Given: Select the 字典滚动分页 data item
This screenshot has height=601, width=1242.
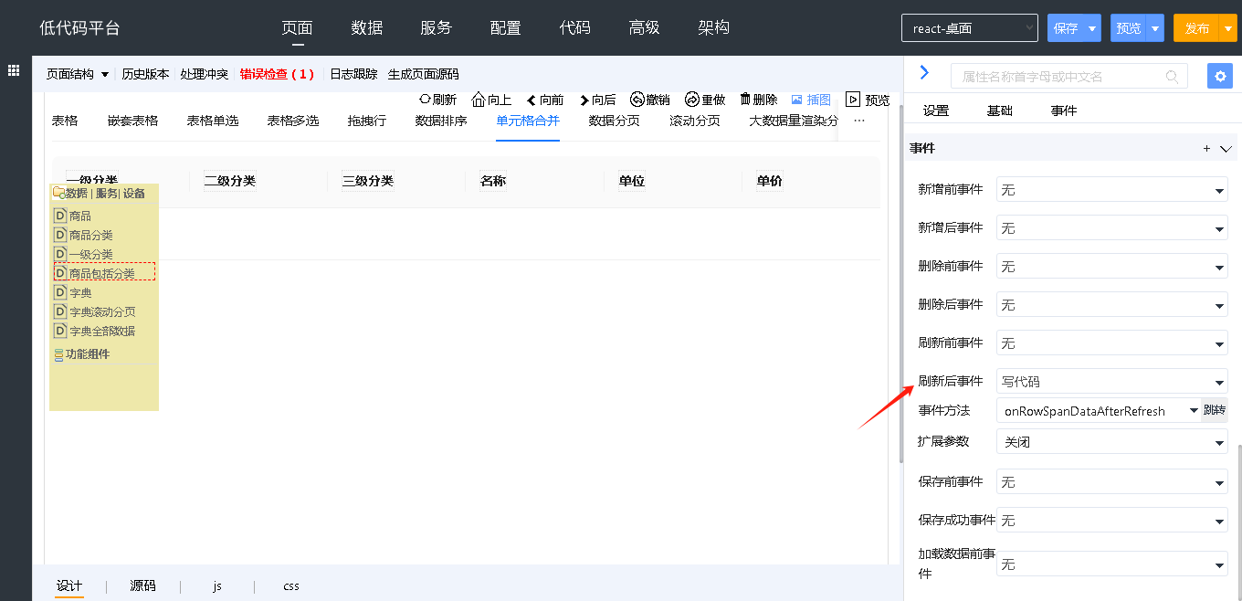Looking at the screenshot, I should tap(94, 312).
